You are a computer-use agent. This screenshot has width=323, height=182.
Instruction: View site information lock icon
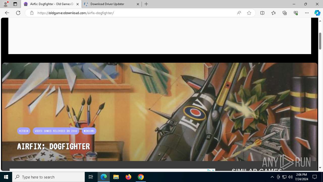(32, 13)
